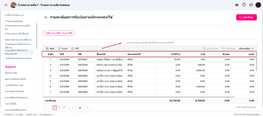Go to page 2 of the table
The width and height of the screenshot is (263, 117).
point(59,107)
